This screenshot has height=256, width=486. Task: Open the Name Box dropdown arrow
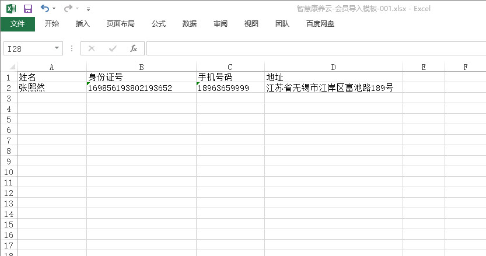click(x=57, y=48)
